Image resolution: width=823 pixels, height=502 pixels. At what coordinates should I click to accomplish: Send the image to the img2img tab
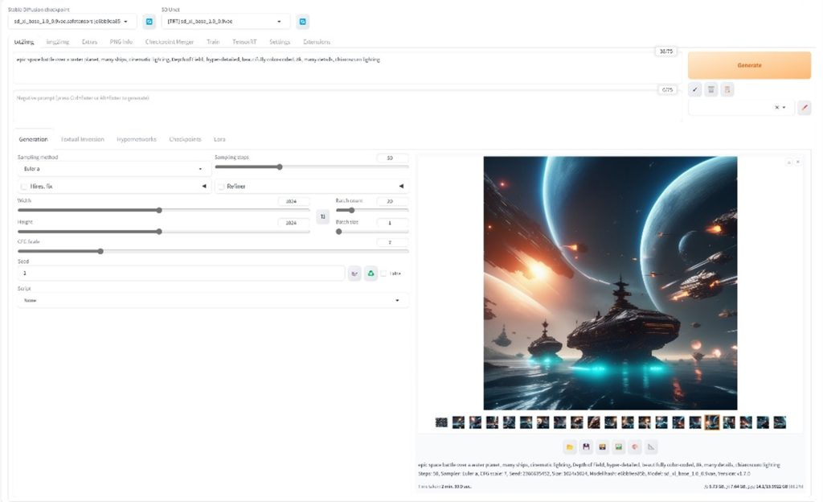(618, 446)
